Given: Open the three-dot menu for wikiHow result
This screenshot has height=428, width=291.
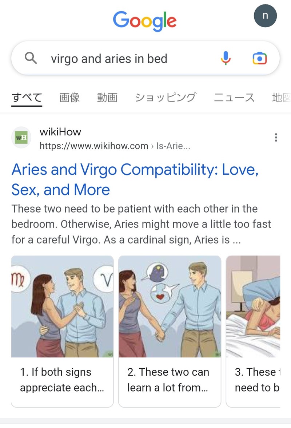Looking at the screenshot, I should click(276, 138).
